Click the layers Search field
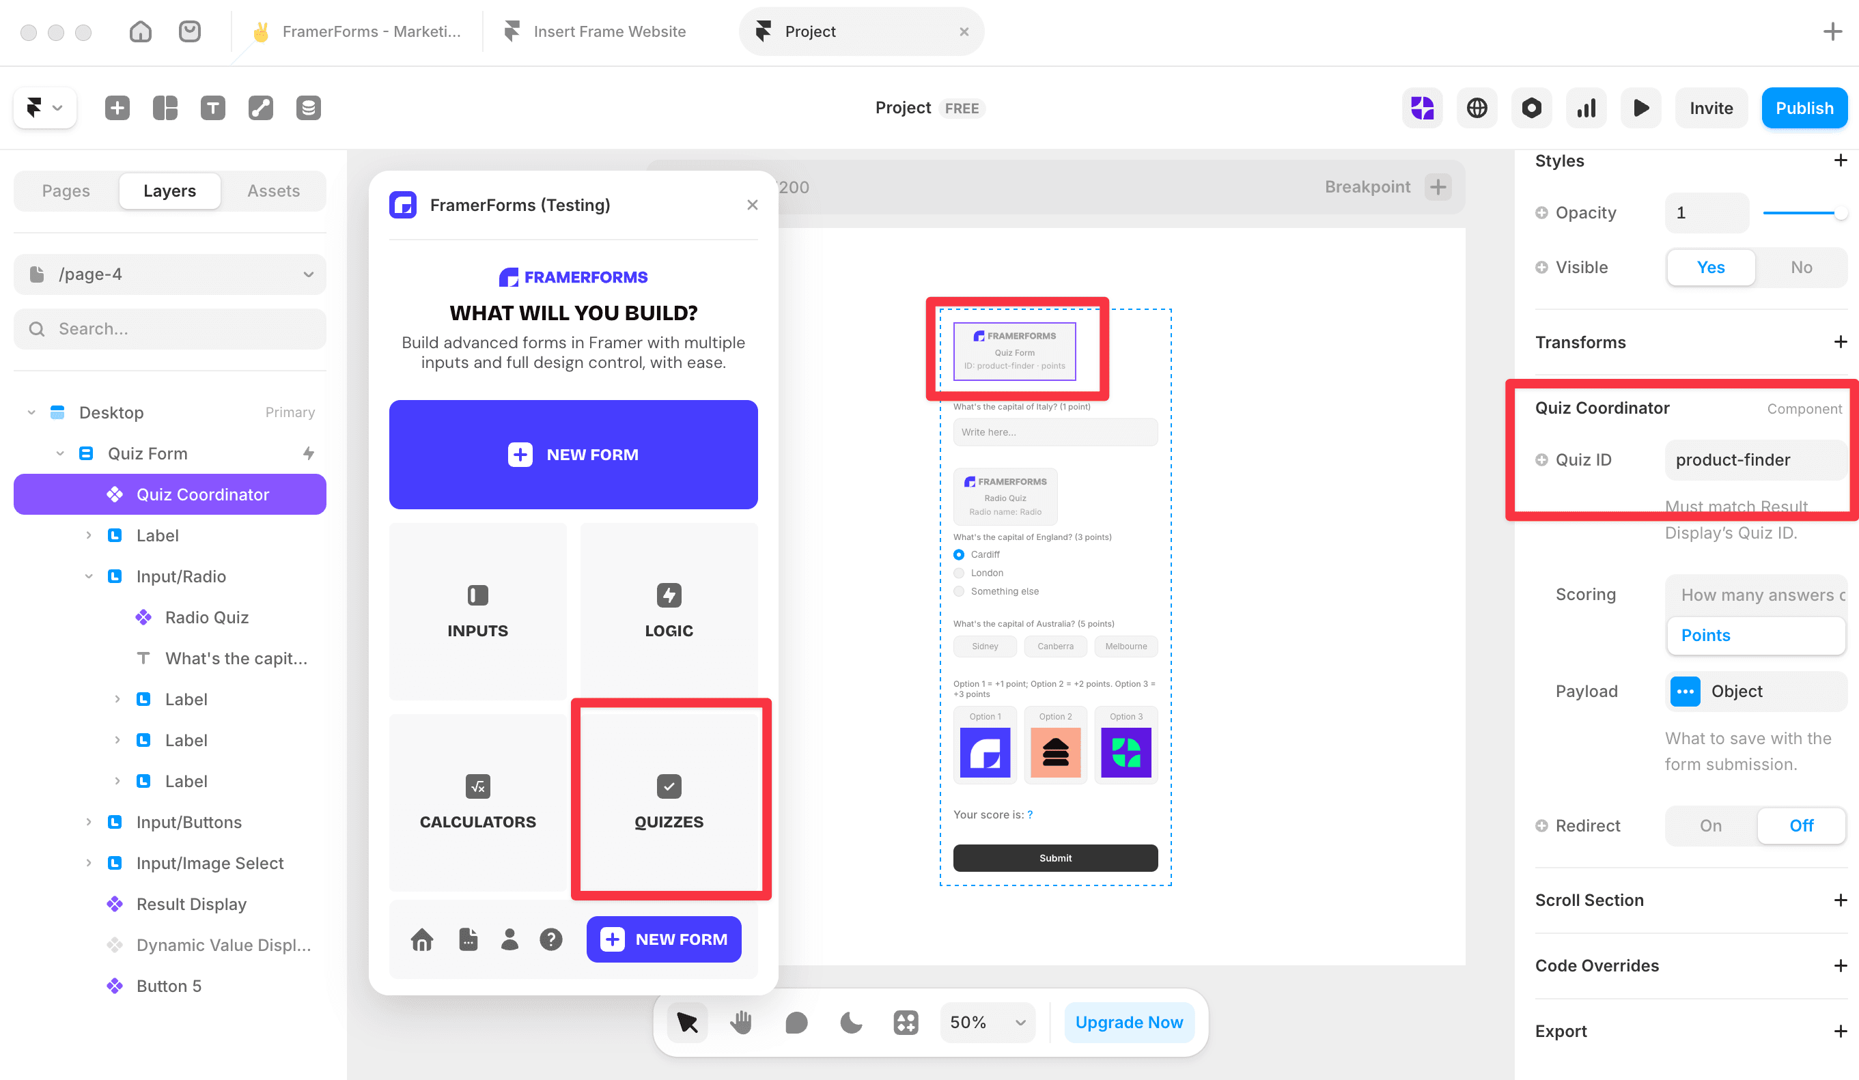Viewport: 1859px width, 1080px height. (x=169, y=329)
